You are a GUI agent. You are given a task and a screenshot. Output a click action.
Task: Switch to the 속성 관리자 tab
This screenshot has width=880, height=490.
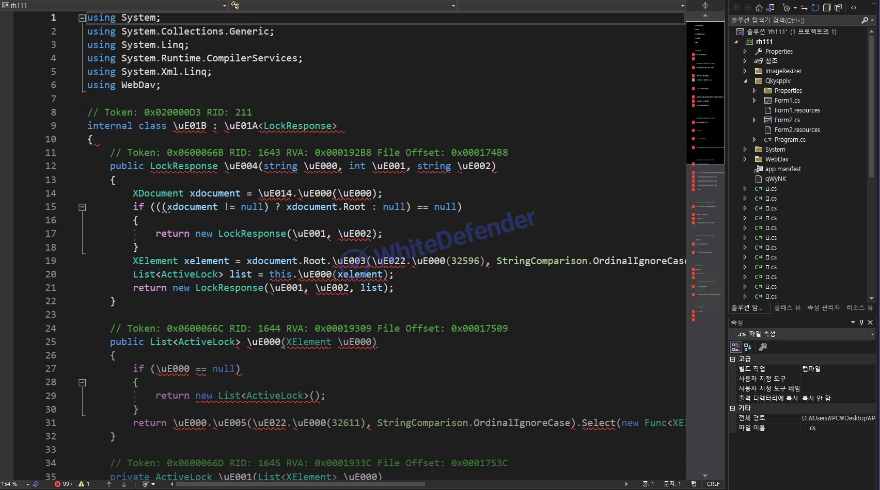pos(824,307)
